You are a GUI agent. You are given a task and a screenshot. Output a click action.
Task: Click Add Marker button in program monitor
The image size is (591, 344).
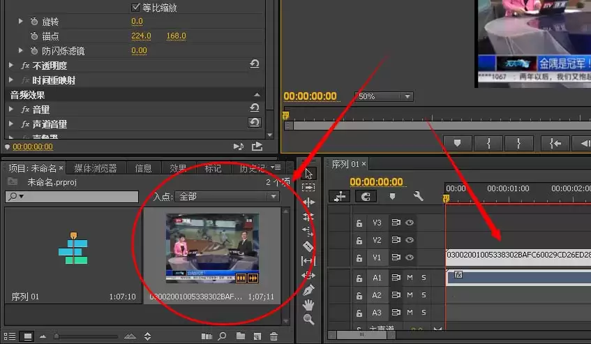[457, 143]
